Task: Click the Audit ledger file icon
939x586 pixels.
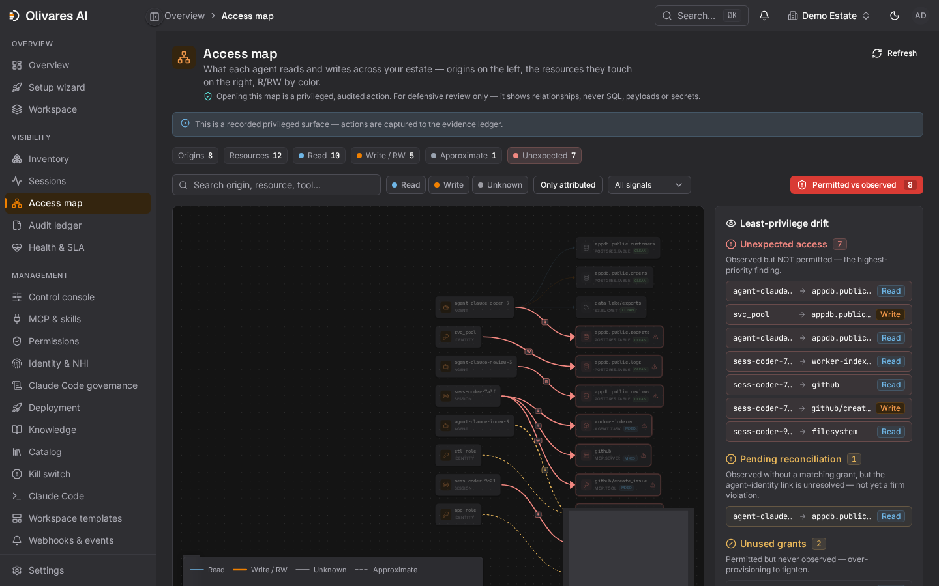Action: (x=17, y=225)
